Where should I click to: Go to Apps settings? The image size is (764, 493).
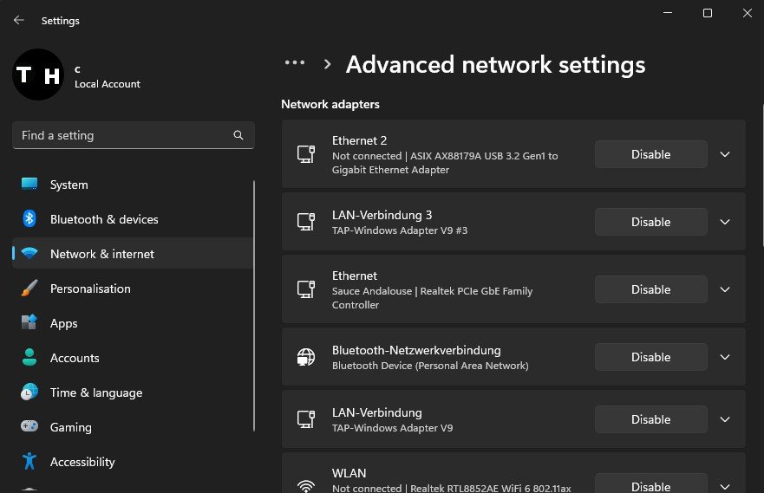(63, 323)
